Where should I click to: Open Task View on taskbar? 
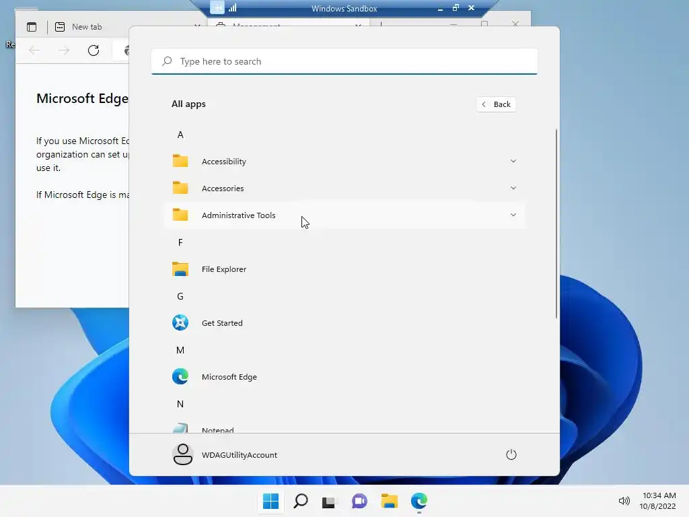coord(329,501)
